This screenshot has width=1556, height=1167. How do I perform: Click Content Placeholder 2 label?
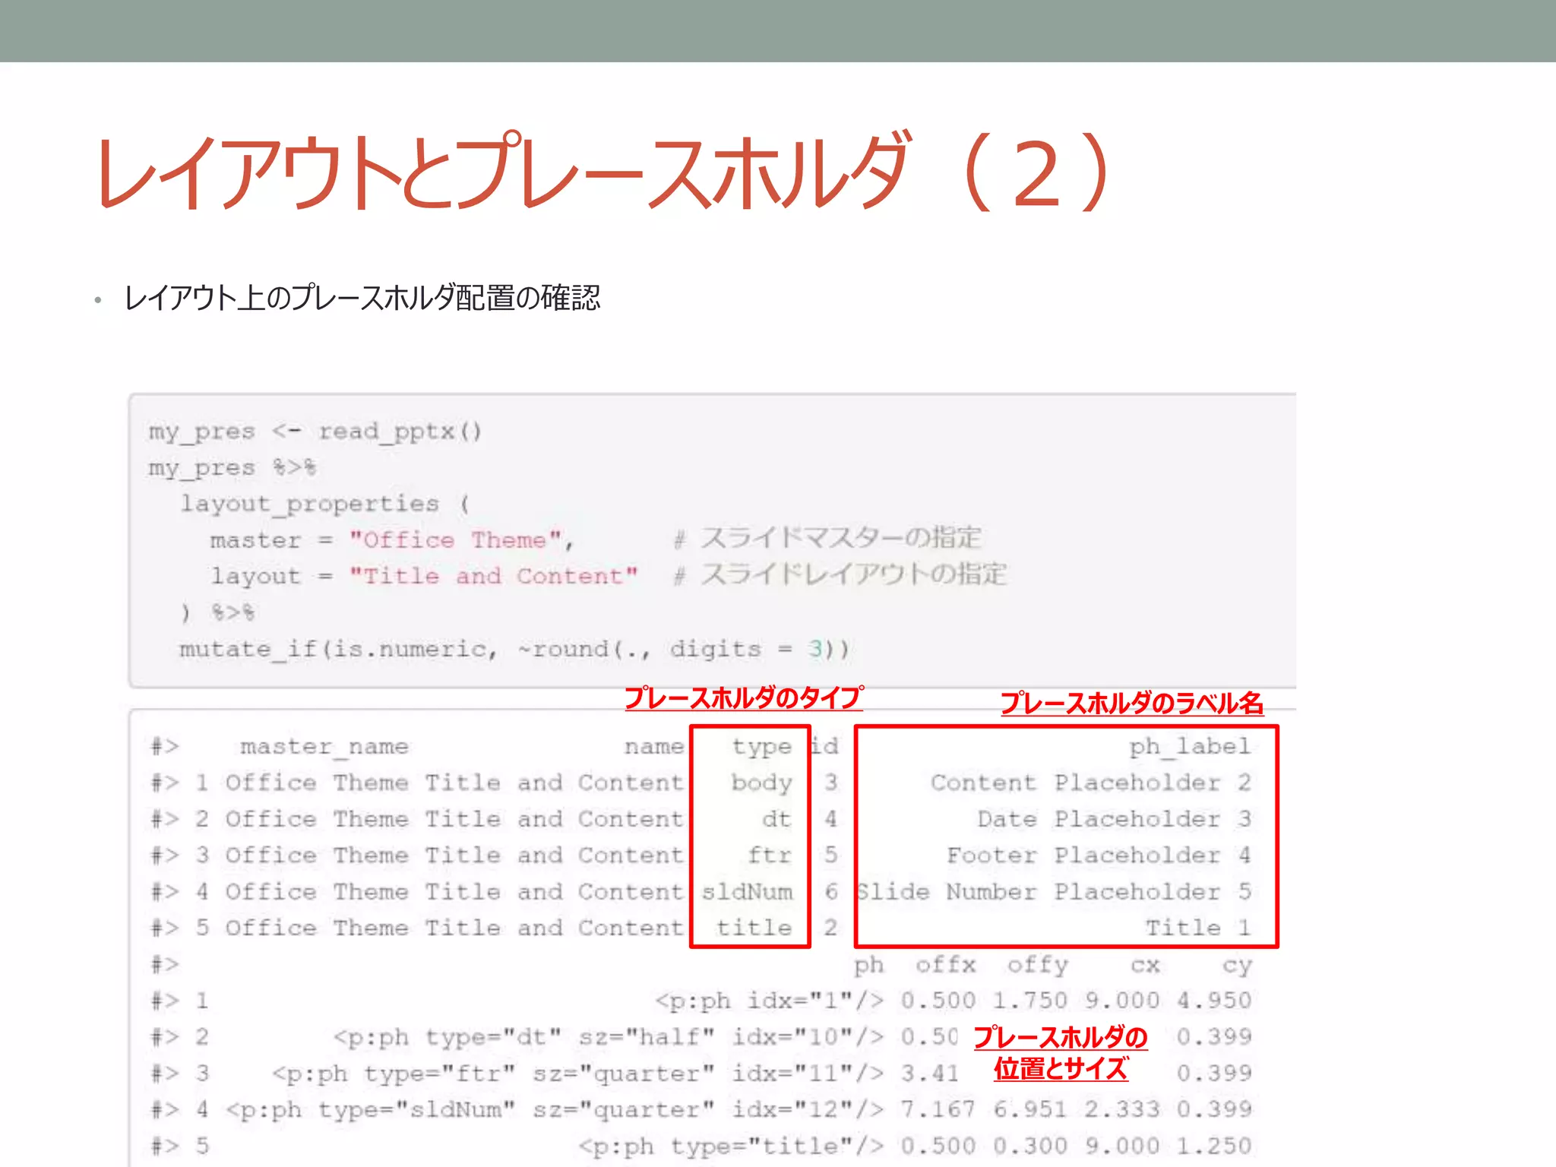coord(1090,783)
